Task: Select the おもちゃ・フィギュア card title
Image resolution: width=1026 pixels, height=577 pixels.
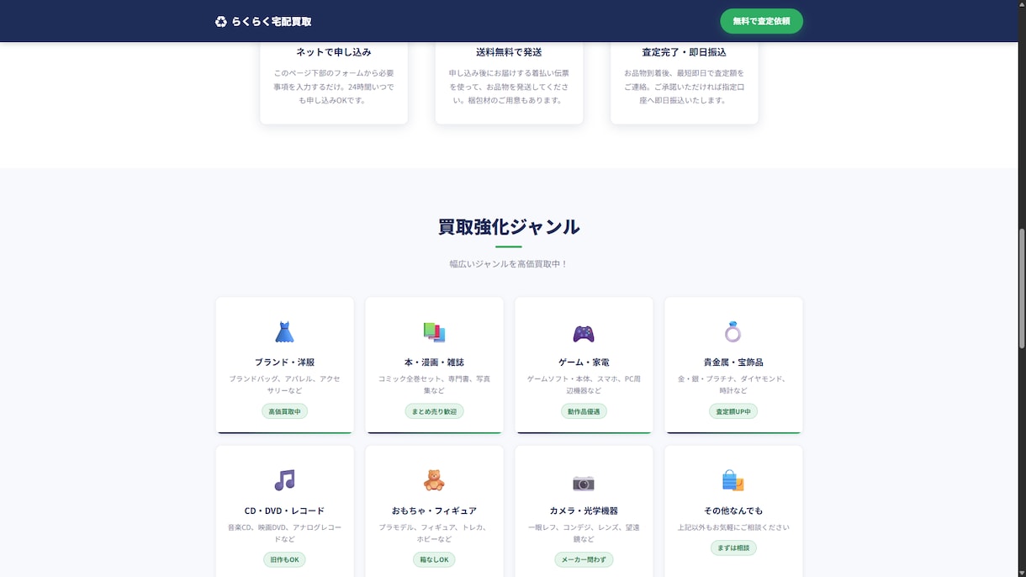Action: point(434,511)
